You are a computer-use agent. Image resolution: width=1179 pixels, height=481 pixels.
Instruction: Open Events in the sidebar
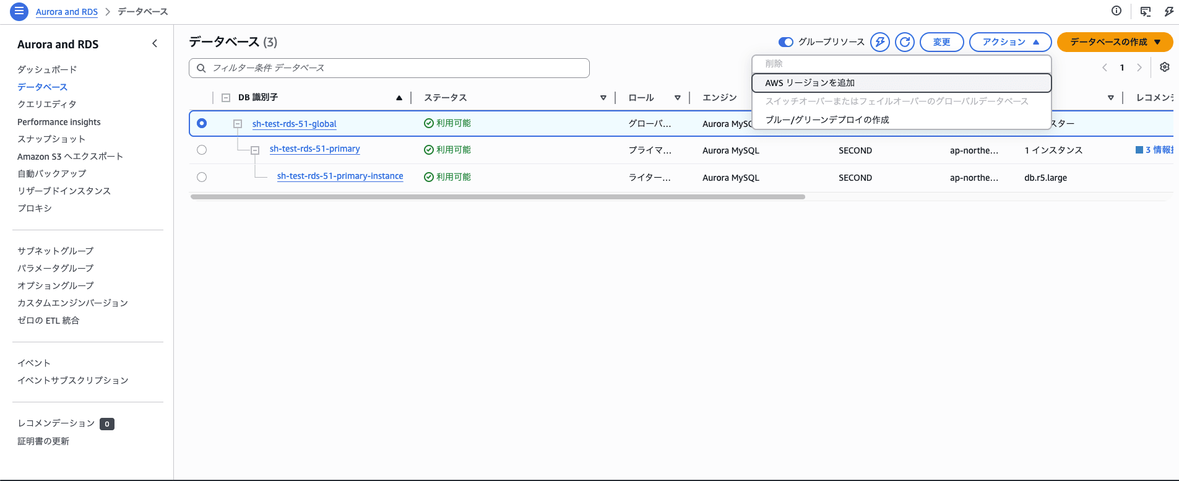pyautogui.click(x=34, y=363)
